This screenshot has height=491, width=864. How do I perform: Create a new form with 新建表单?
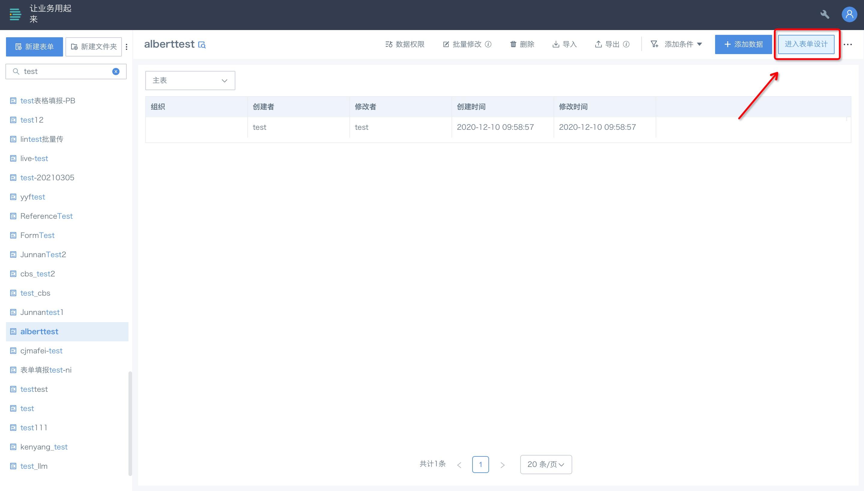coord(34,47)
